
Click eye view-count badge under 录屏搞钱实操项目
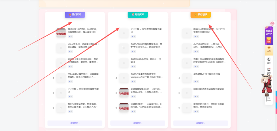pyautogui.click(x=133, y=96)
